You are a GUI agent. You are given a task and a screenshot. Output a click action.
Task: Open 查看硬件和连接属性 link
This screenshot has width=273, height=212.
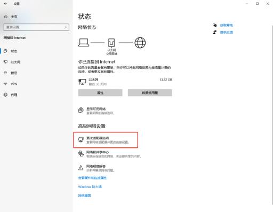[x=92, y=178]
